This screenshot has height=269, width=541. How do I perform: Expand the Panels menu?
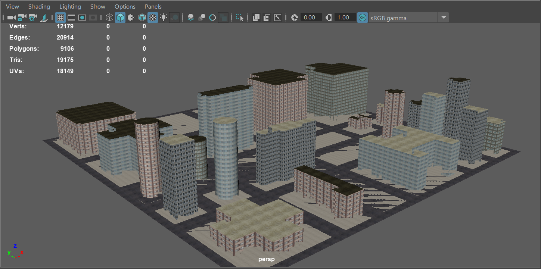coord(153,7)
